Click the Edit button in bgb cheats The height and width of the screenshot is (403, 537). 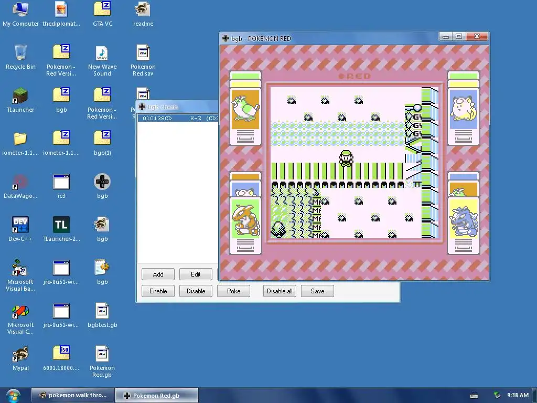196,274
